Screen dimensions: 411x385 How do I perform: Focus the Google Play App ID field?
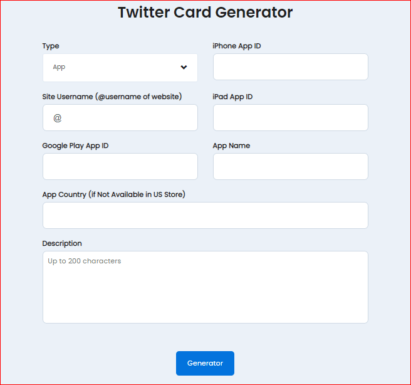point(120,166)
